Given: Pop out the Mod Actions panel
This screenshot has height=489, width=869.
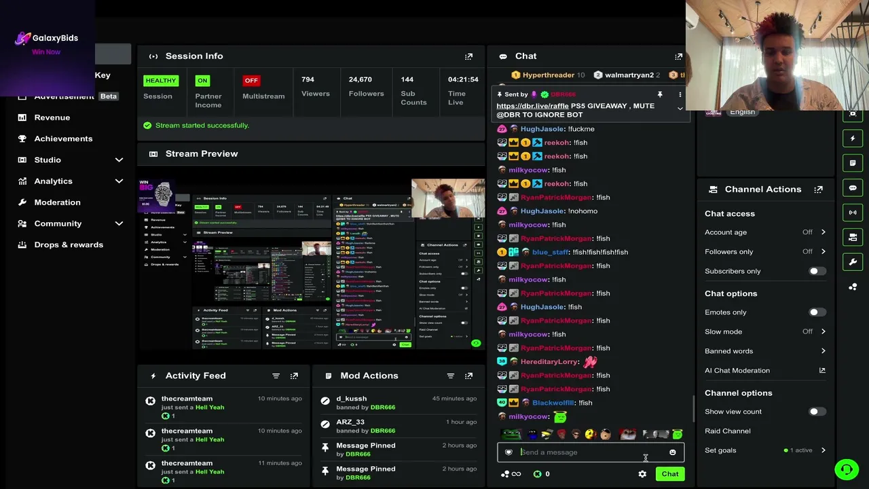Looking at the screenshot, I should coord(468,376).
